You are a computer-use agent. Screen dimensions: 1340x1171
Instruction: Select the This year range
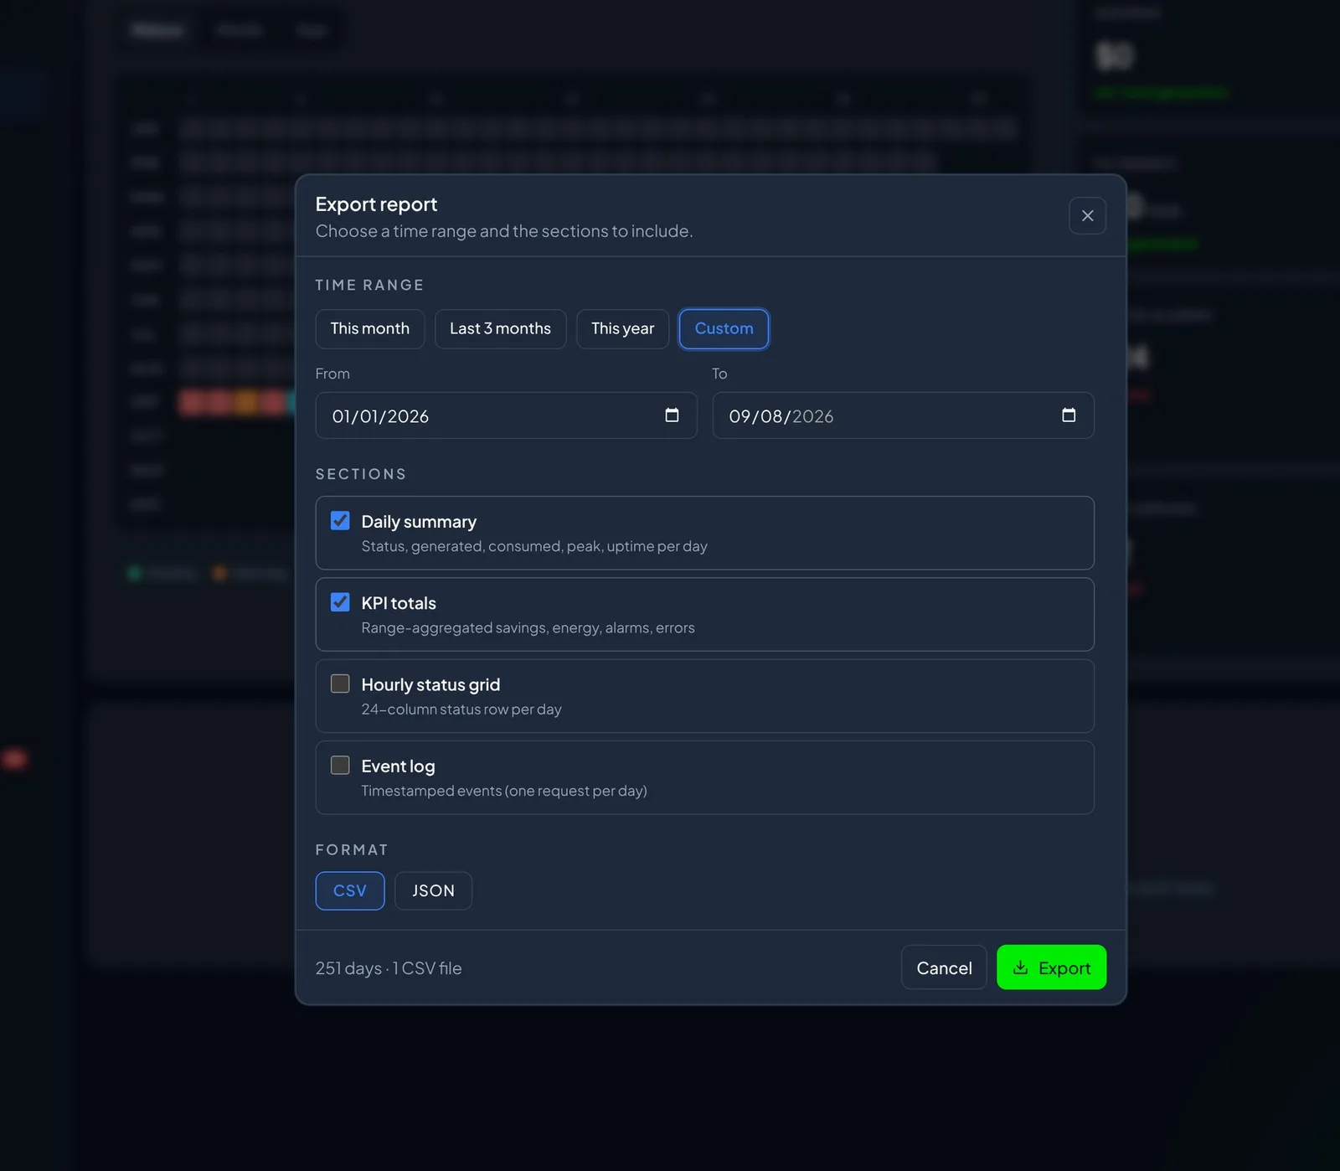(622, 329)
